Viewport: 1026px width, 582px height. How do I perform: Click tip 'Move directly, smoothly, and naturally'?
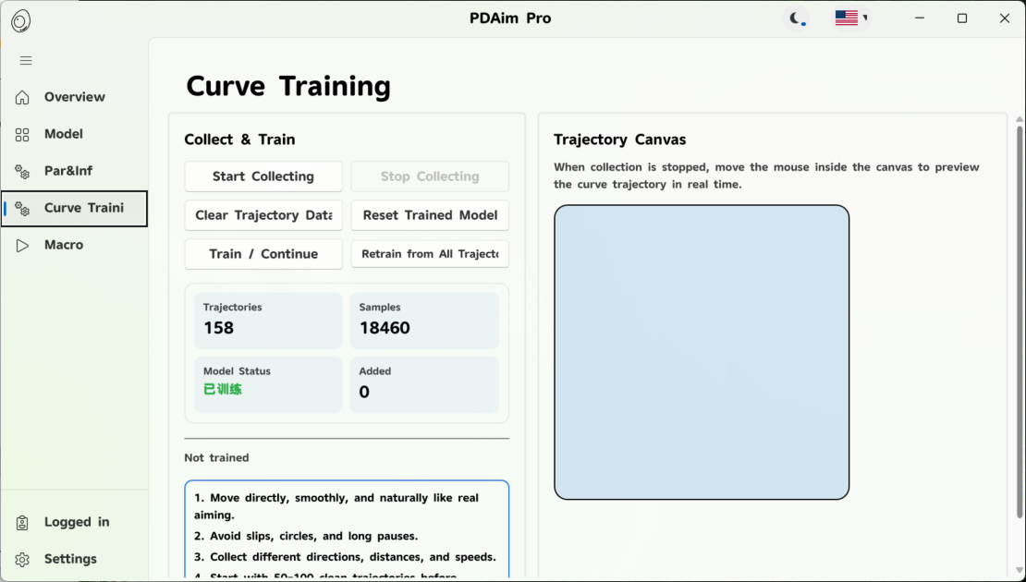pyautogui.click(x=336, y=506)
